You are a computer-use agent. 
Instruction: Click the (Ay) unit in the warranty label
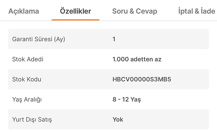point(60,39)
